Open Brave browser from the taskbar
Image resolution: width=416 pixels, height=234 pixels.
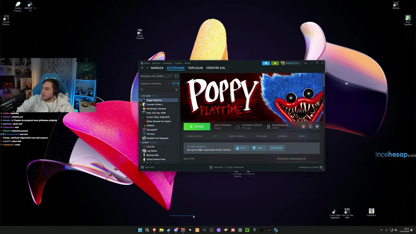[154, 230]
